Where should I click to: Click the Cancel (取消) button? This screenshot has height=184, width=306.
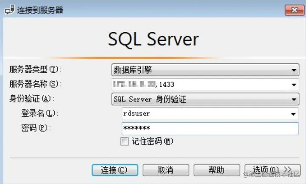[x=166, y=170]
